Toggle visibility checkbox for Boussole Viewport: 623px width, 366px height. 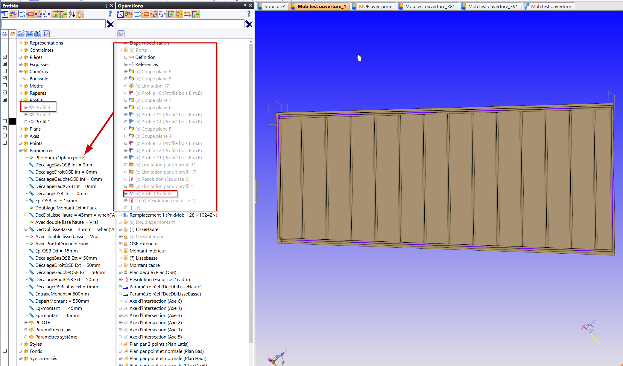coord(5,78)
